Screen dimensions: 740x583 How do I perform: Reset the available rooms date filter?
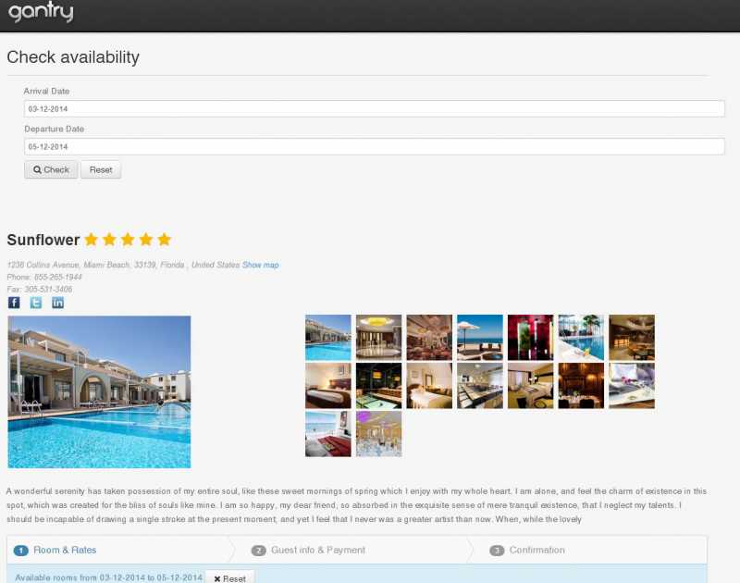tap(229, 577)
